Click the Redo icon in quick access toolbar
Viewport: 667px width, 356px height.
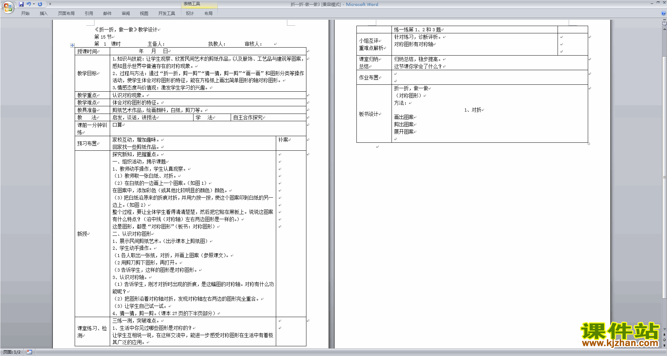click(x=40, y=4)
